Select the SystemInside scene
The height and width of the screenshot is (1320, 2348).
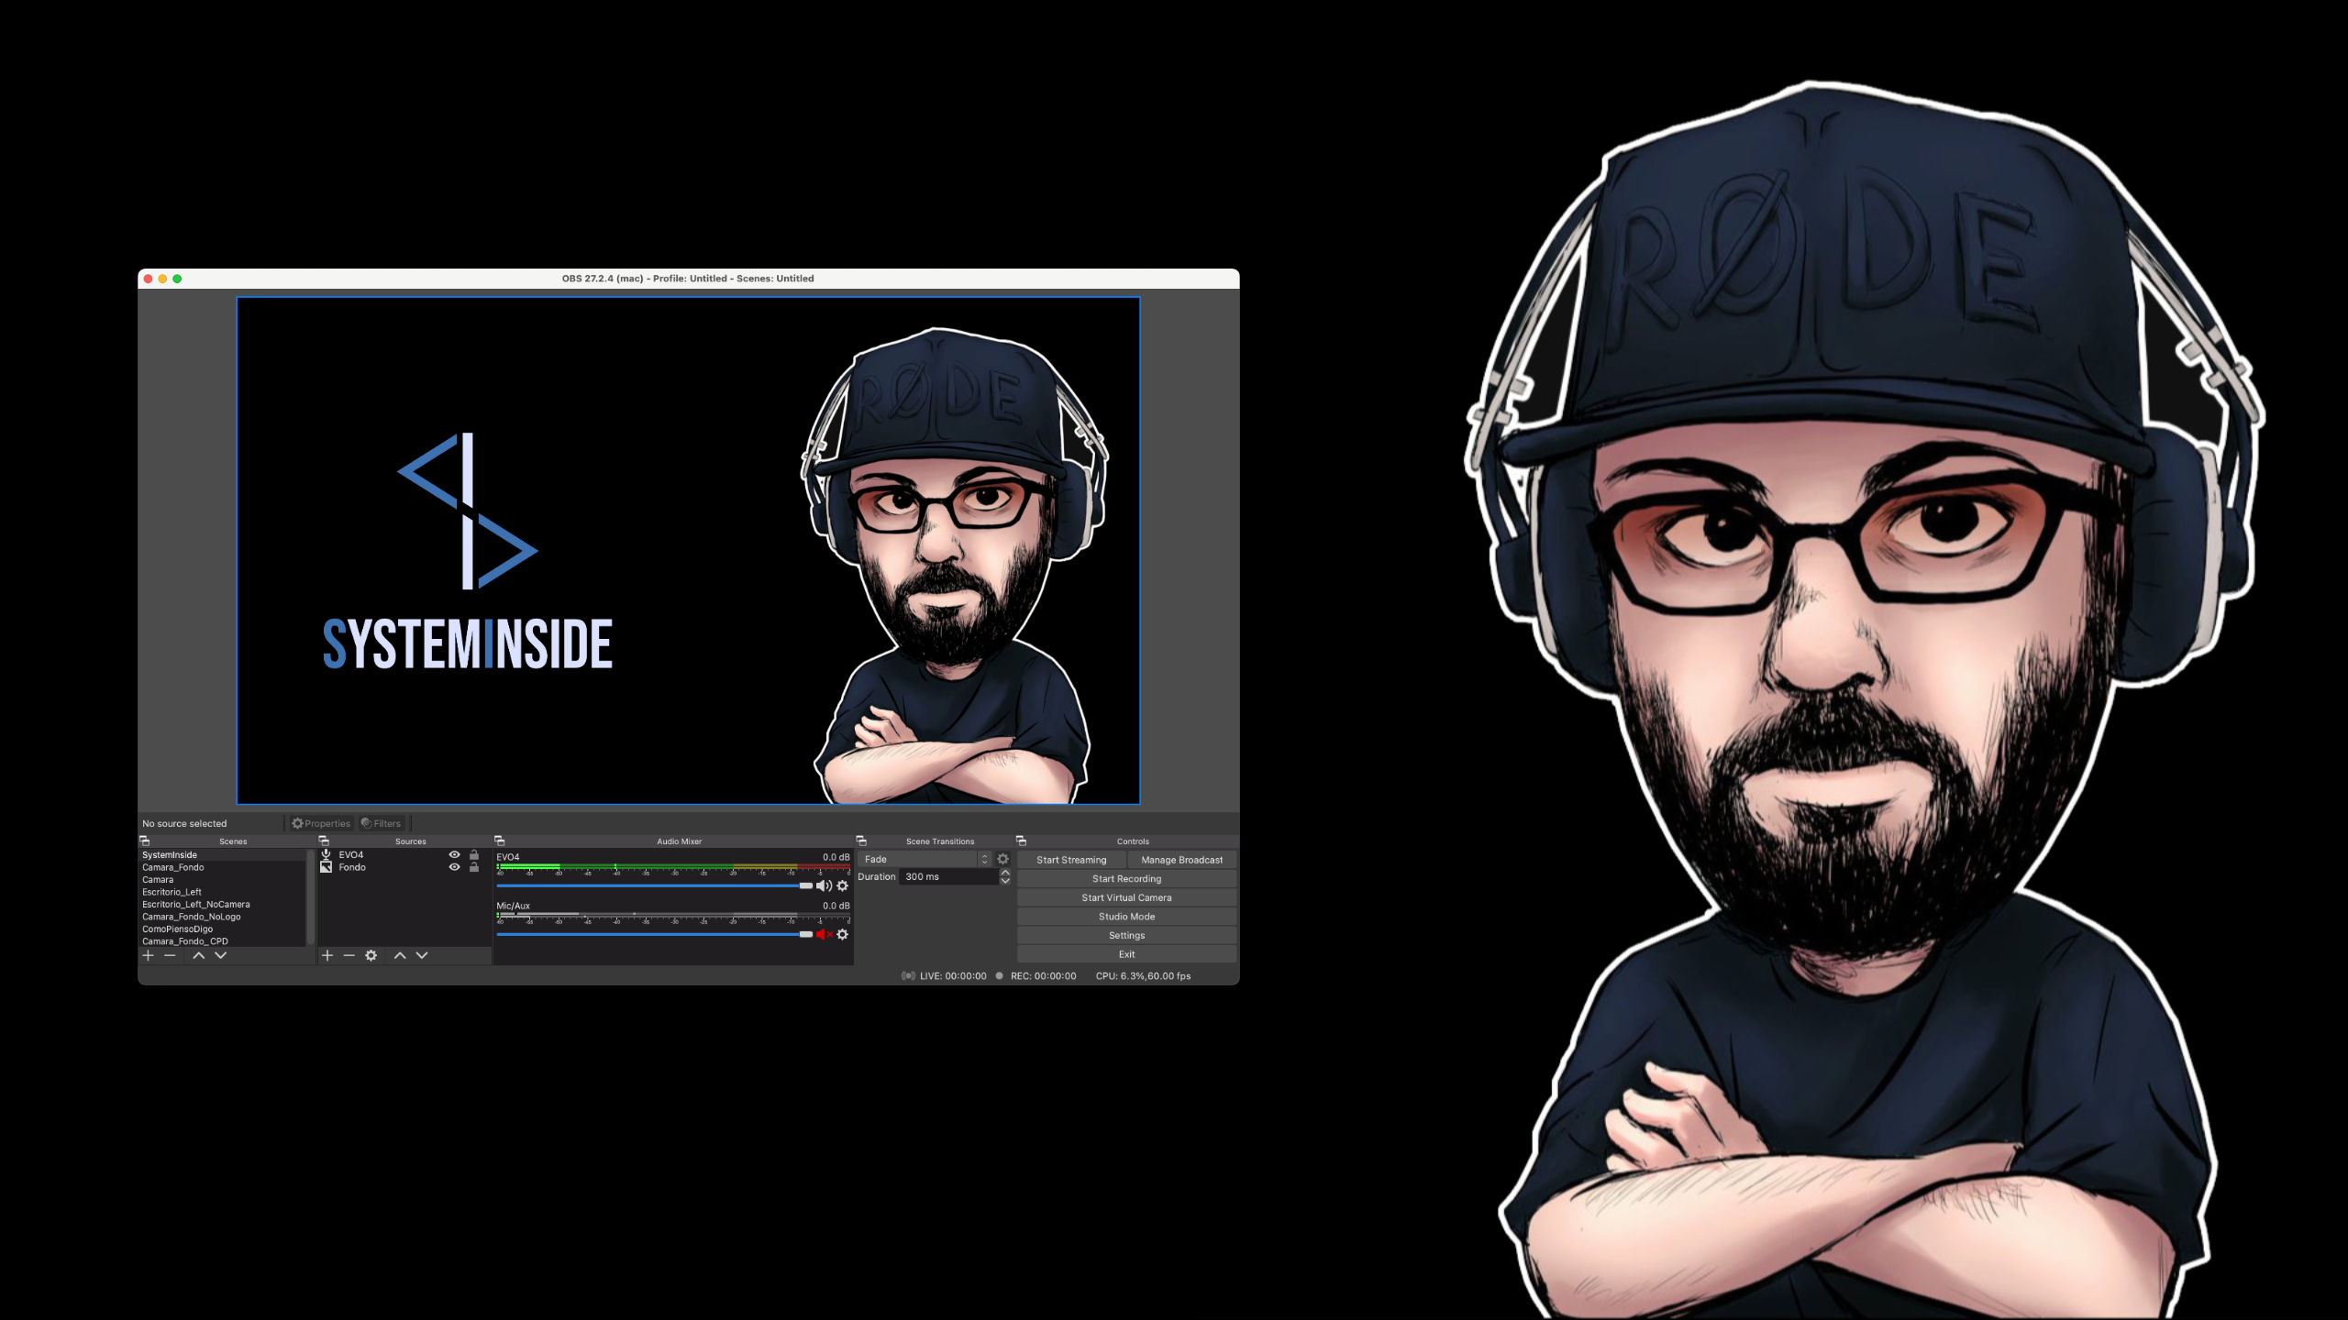223,854
